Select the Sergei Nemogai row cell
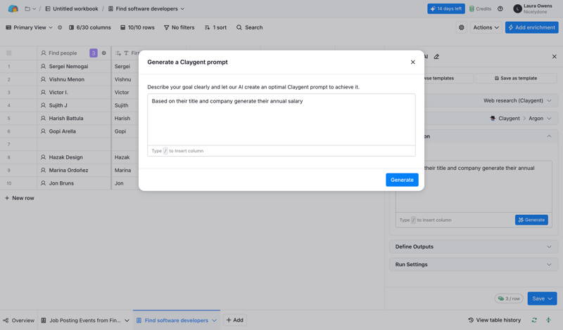The width and height of the screenshot is (563, 330). point(74,66)
